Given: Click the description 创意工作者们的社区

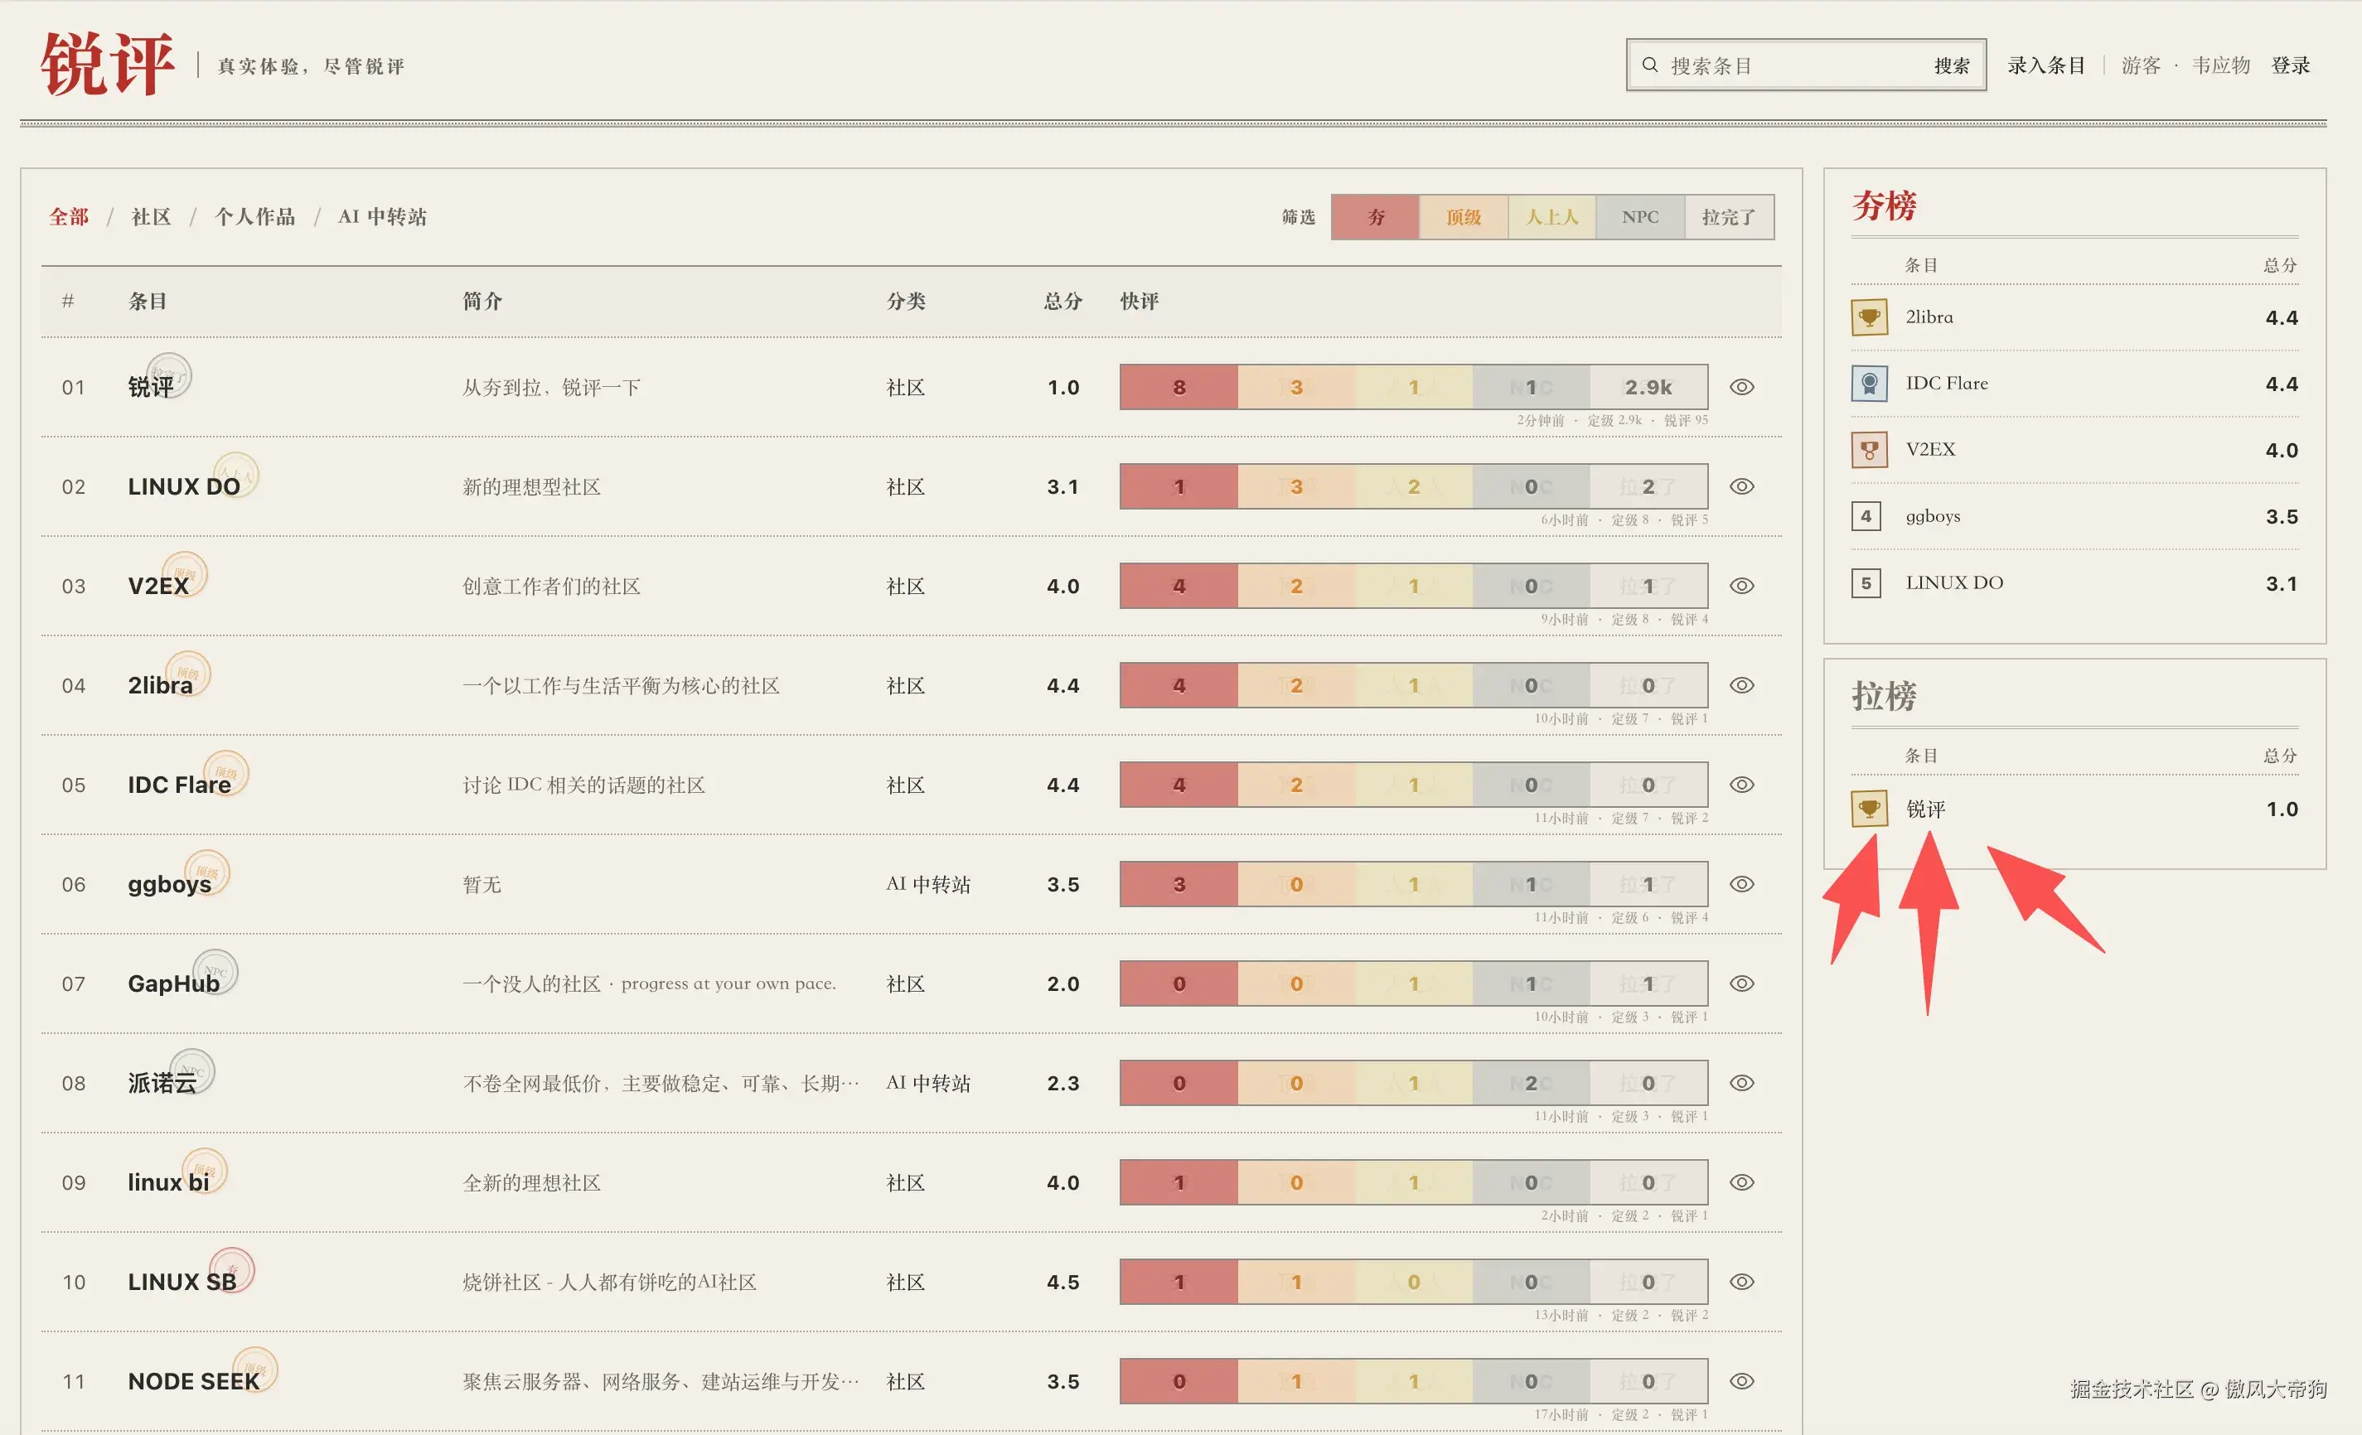Looking at the screenshot, I should coord(551,586).
